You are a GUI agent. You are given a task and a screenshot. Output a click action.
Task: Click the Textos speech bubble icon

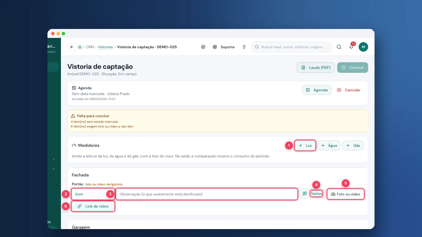point(305,194)
